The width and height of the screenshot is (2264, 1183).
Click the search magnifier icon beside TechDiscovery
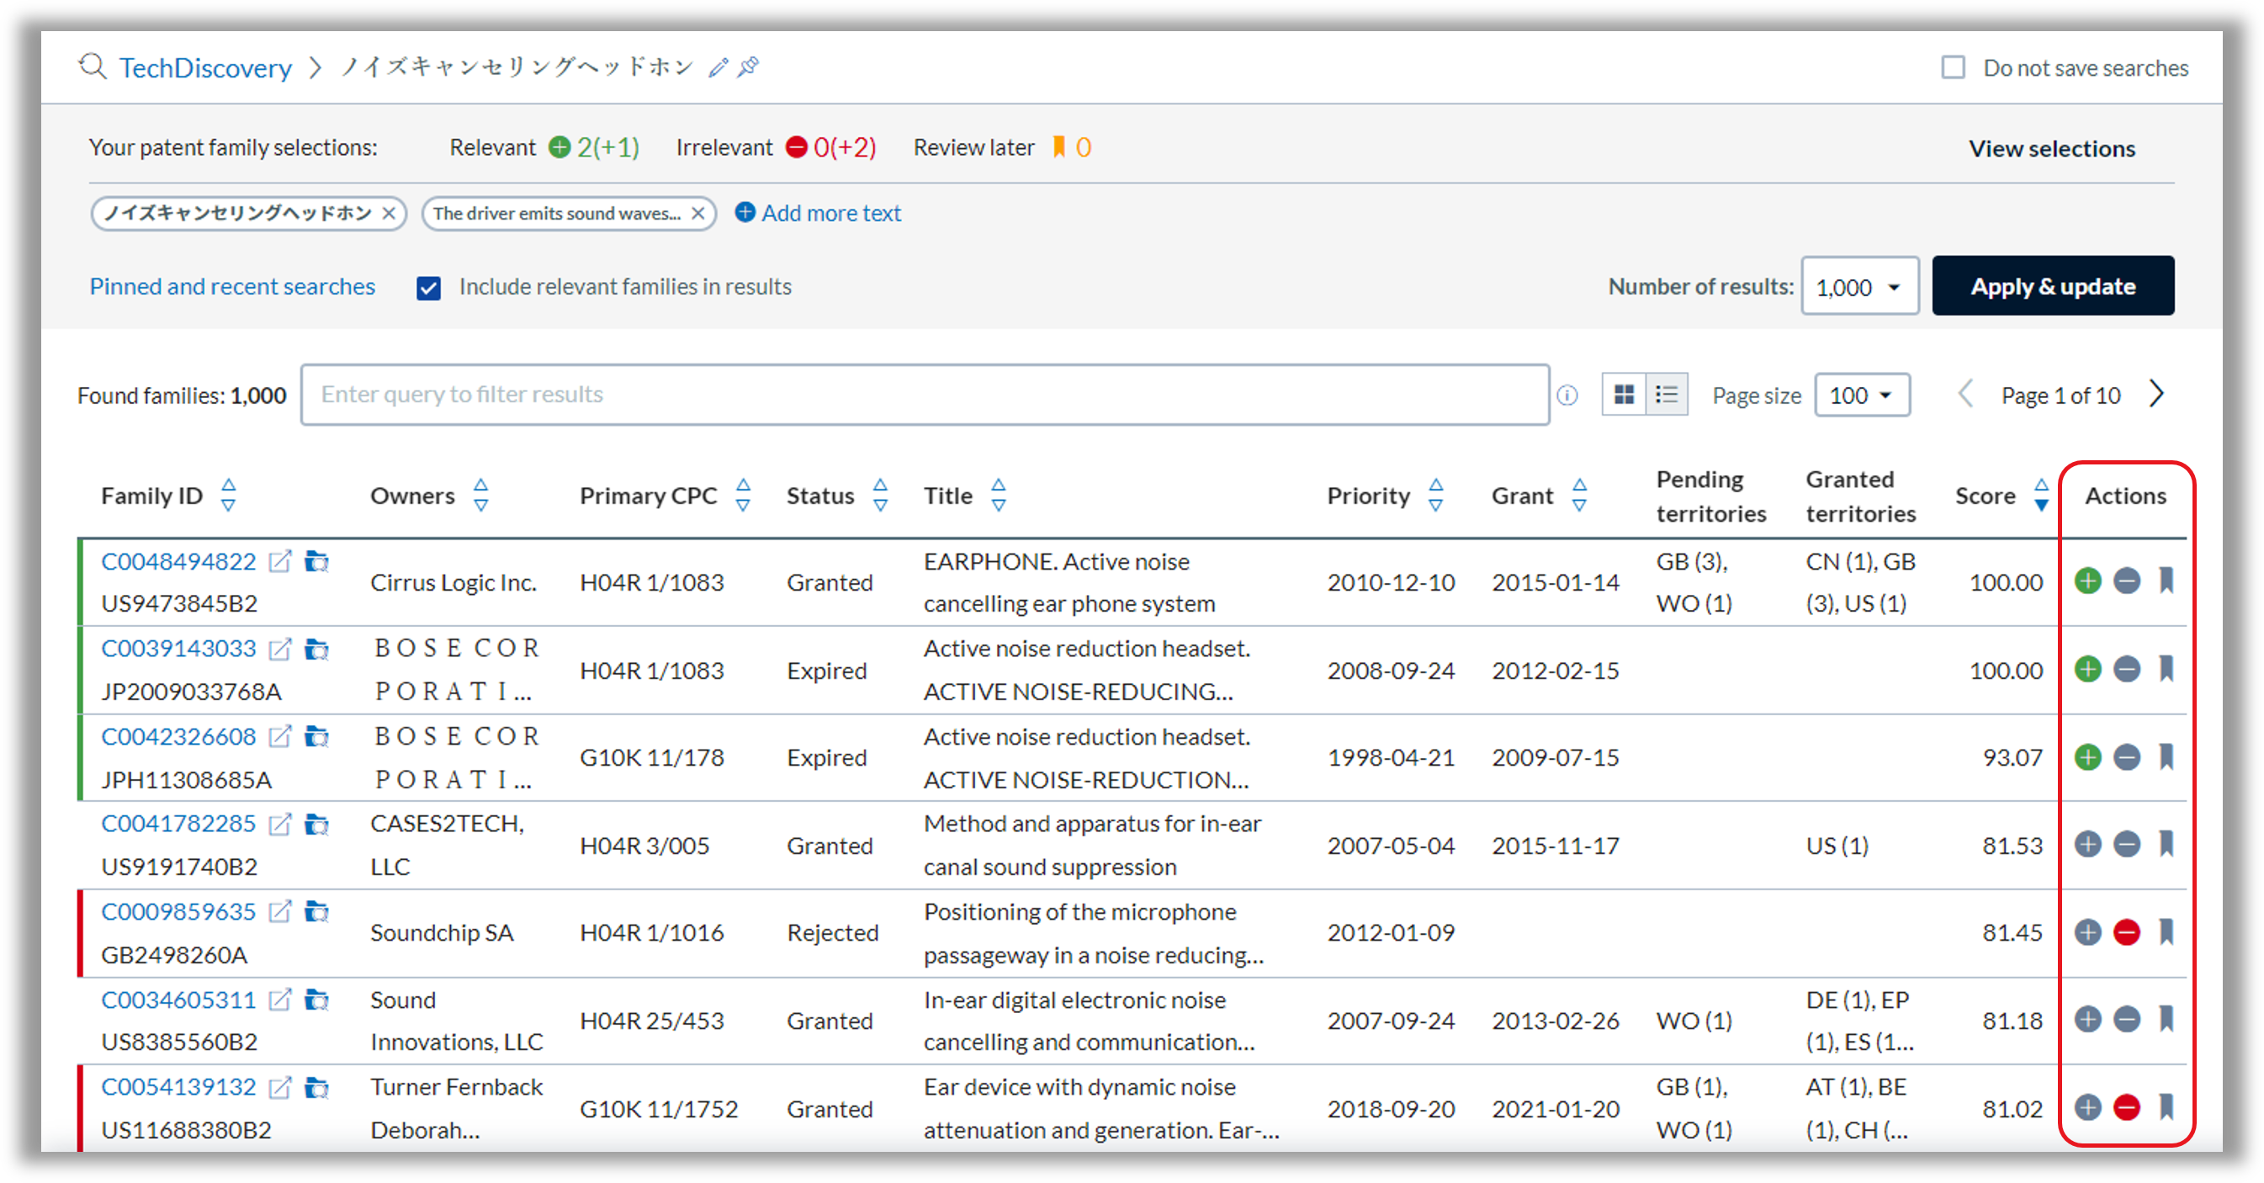93,66
